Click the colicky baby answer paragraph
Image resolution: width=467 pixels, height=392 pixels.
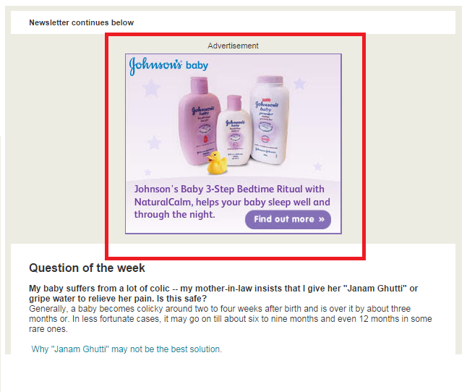pos(230,319)
